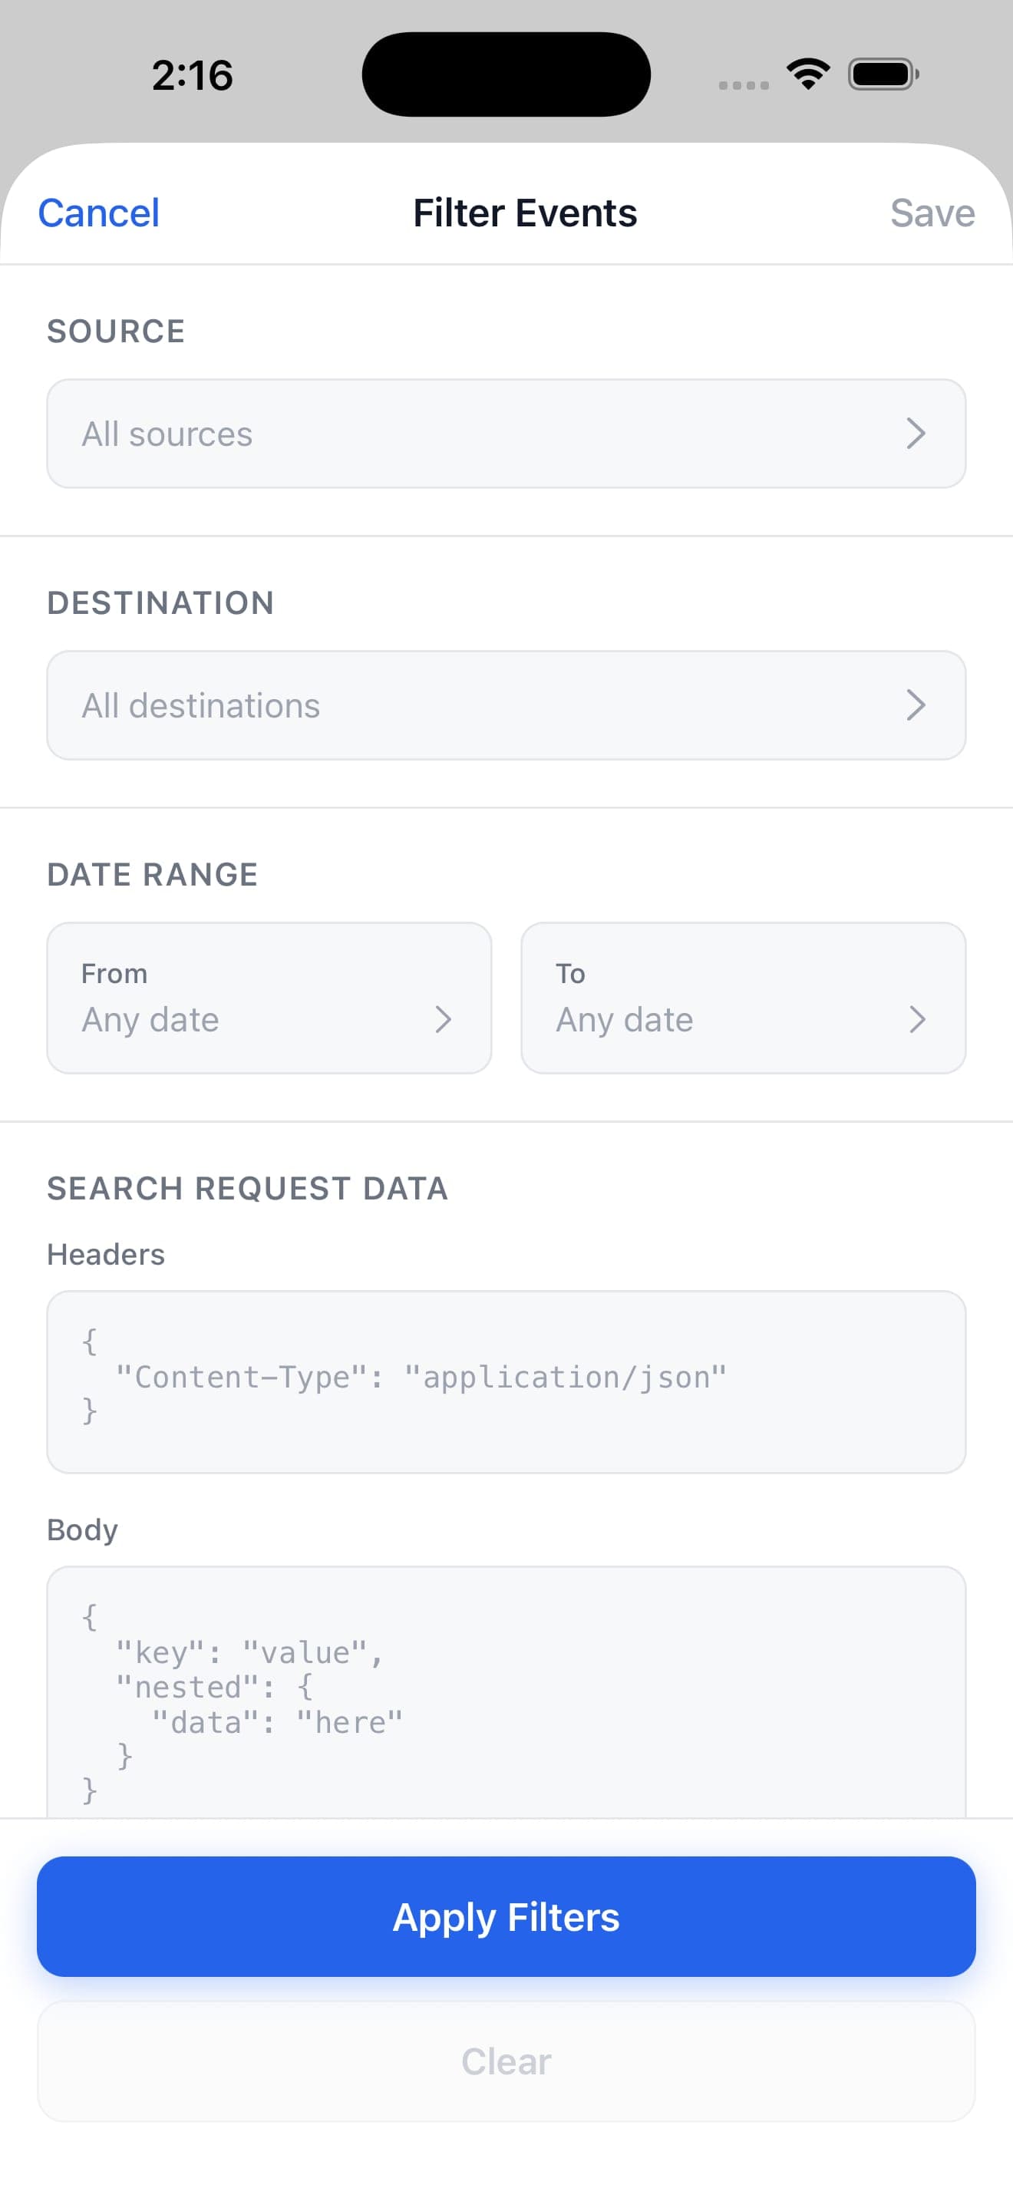Screen dimensions: 1013x2201
Task: Tap the chevron arrow in the From date box
Action: (x=443, y=1019)
